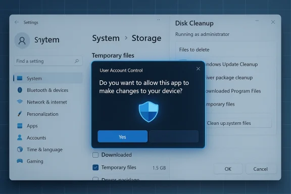Click Clean up system files button
The height and width of the screenshot is (194, 291).
pos(238,123)
